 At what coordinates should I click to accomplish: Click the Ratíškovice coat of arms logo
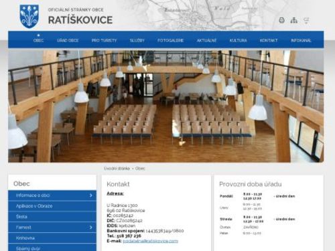tap(29, 17)
